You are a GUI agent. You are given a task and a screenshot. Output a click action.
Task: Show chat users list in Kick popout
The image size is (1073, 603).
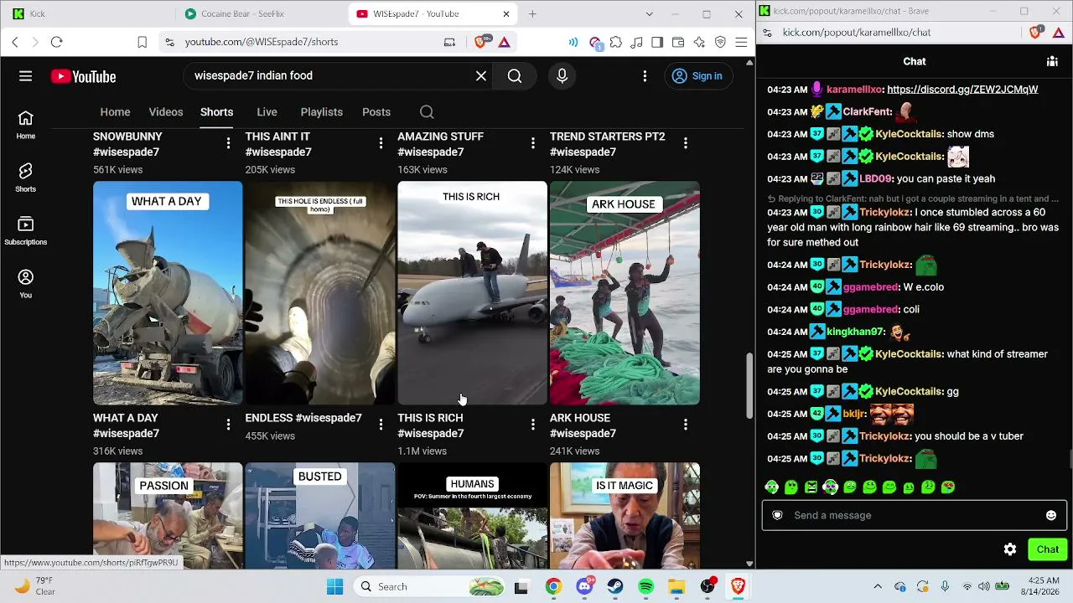1052,61
